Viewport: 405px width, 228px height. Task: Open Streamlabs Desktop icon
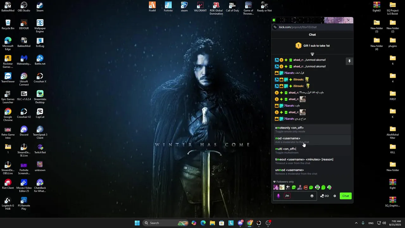point(40,97)
